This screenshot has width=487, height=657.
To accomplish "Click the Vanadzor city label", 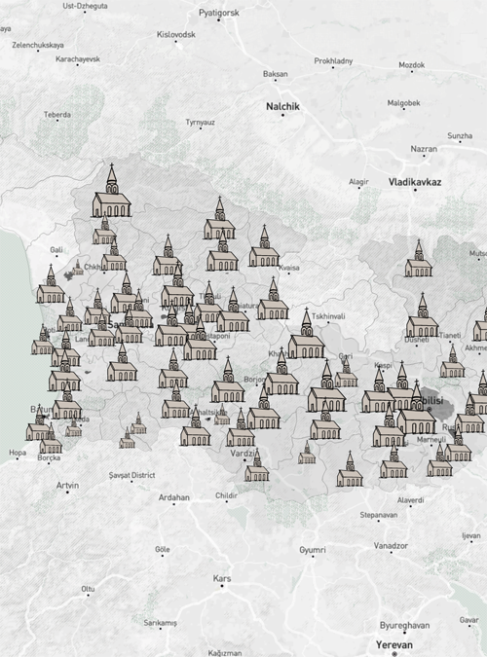I will (391, 545).
